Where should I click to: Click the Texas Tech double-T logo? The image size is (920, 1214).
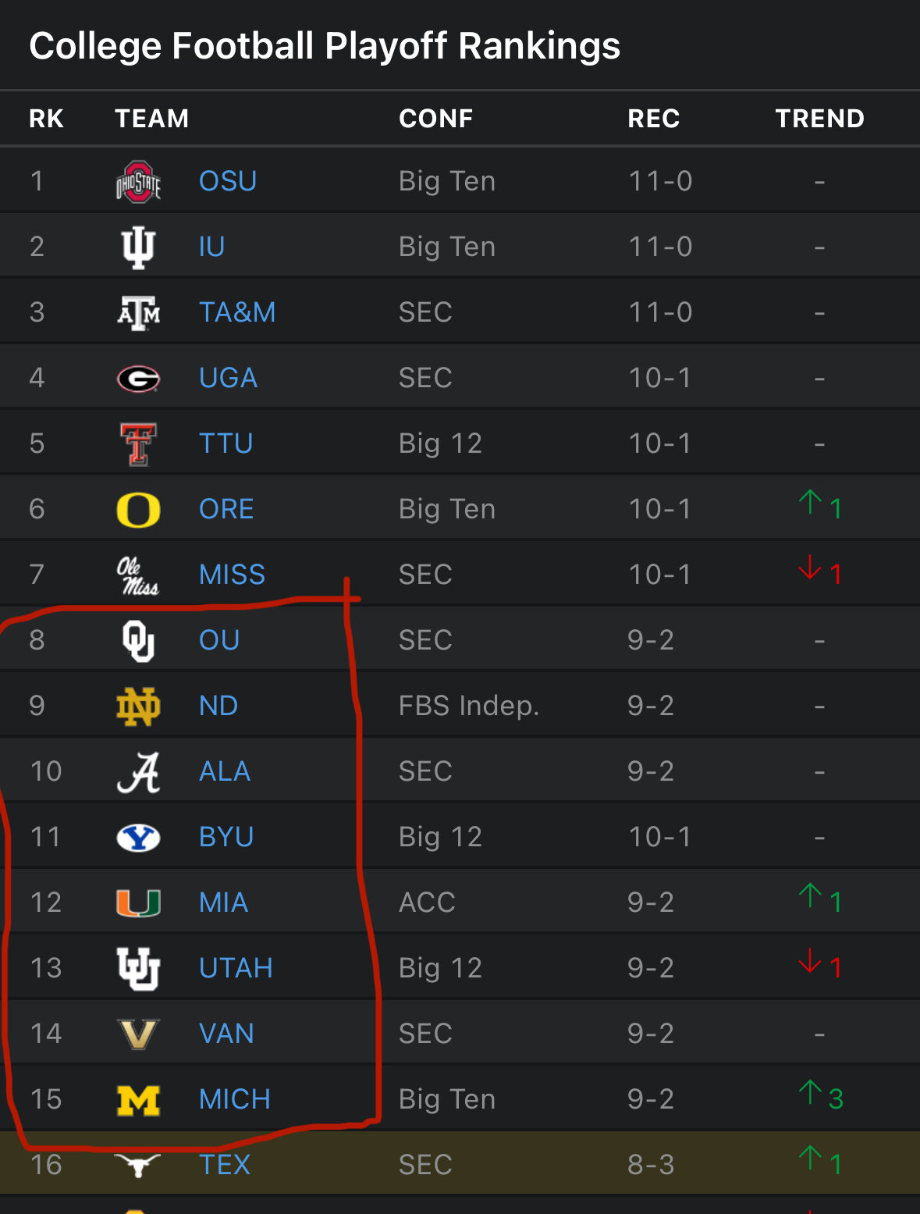[x=138, y=443]
